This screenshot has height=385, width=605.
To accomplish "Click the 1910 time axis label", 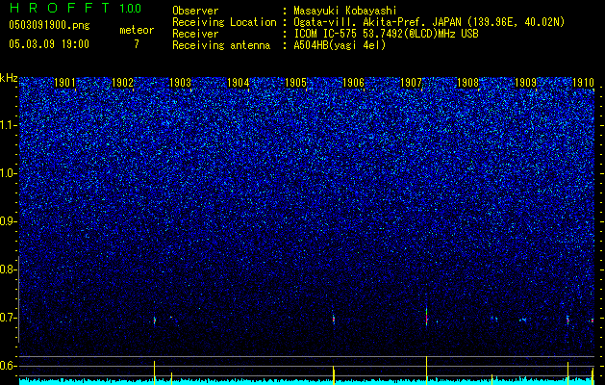I will pos(583,82).
